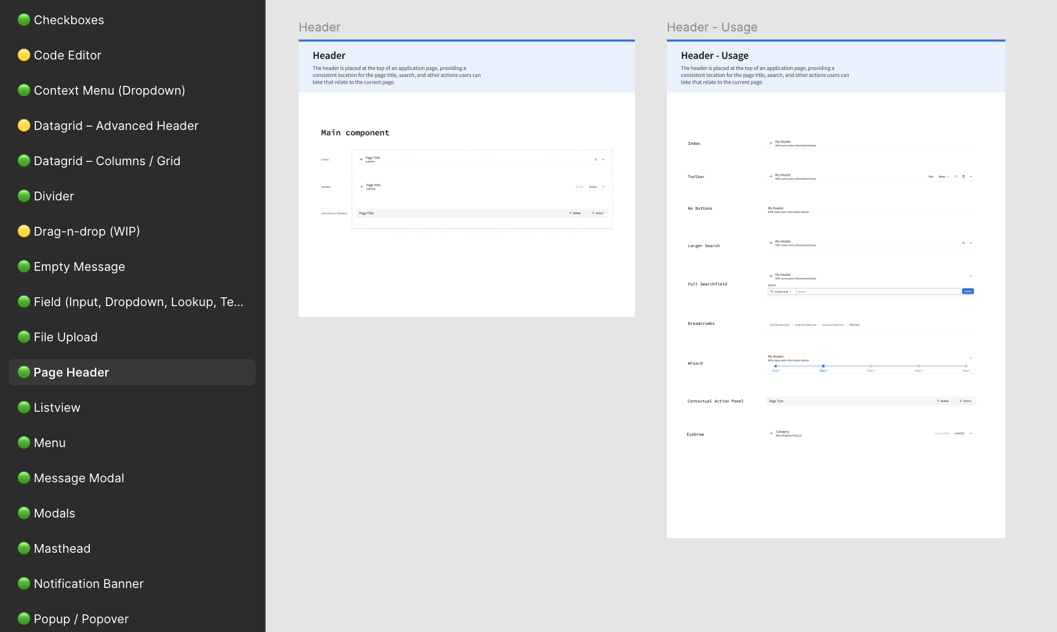Click black Action button in Eyebrow variant
1057x632 pixels.
coord(593,187)
